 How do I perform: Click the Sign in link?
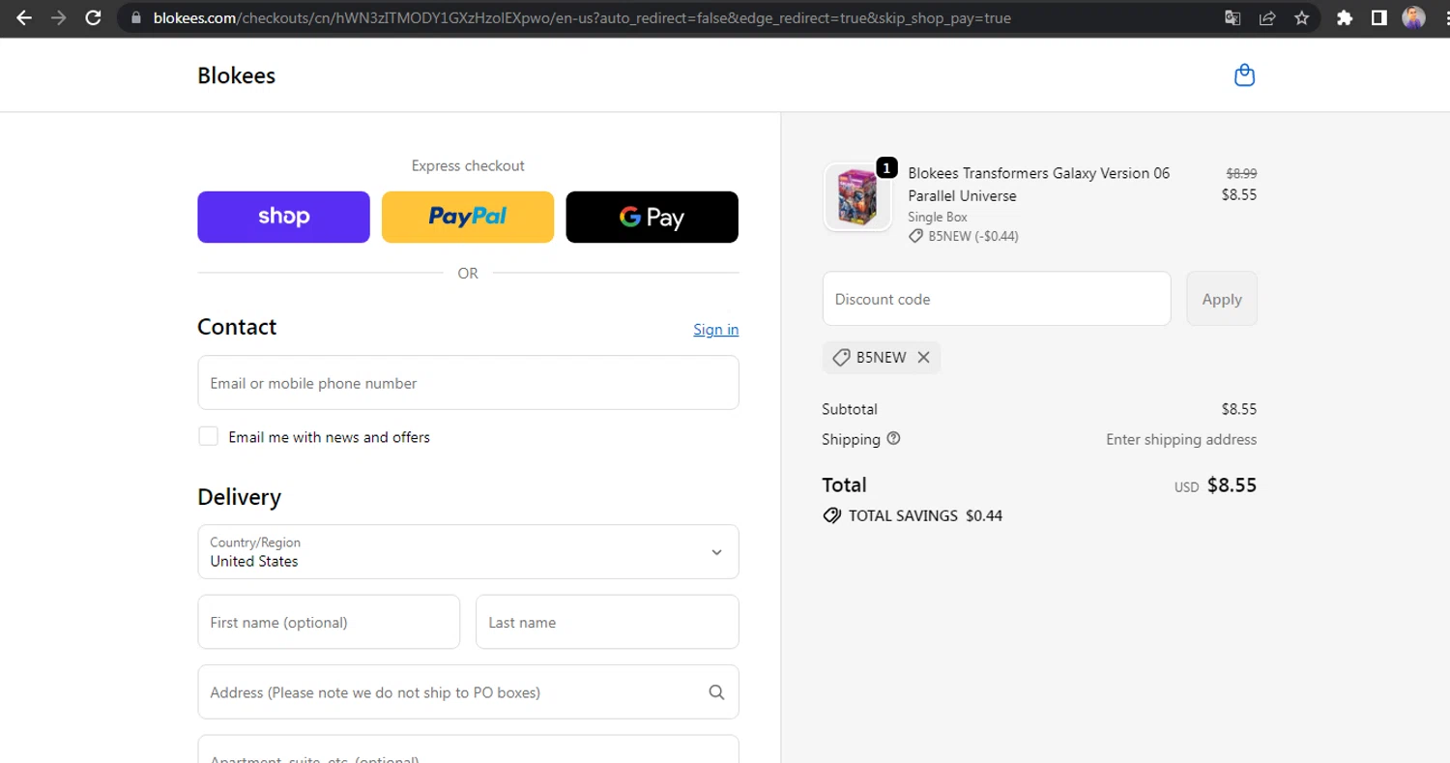715,330
